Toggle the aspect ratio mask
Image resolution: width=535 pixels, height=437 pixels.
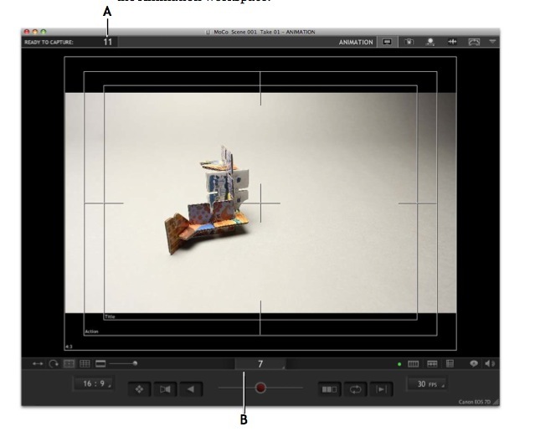click(100, 363)
